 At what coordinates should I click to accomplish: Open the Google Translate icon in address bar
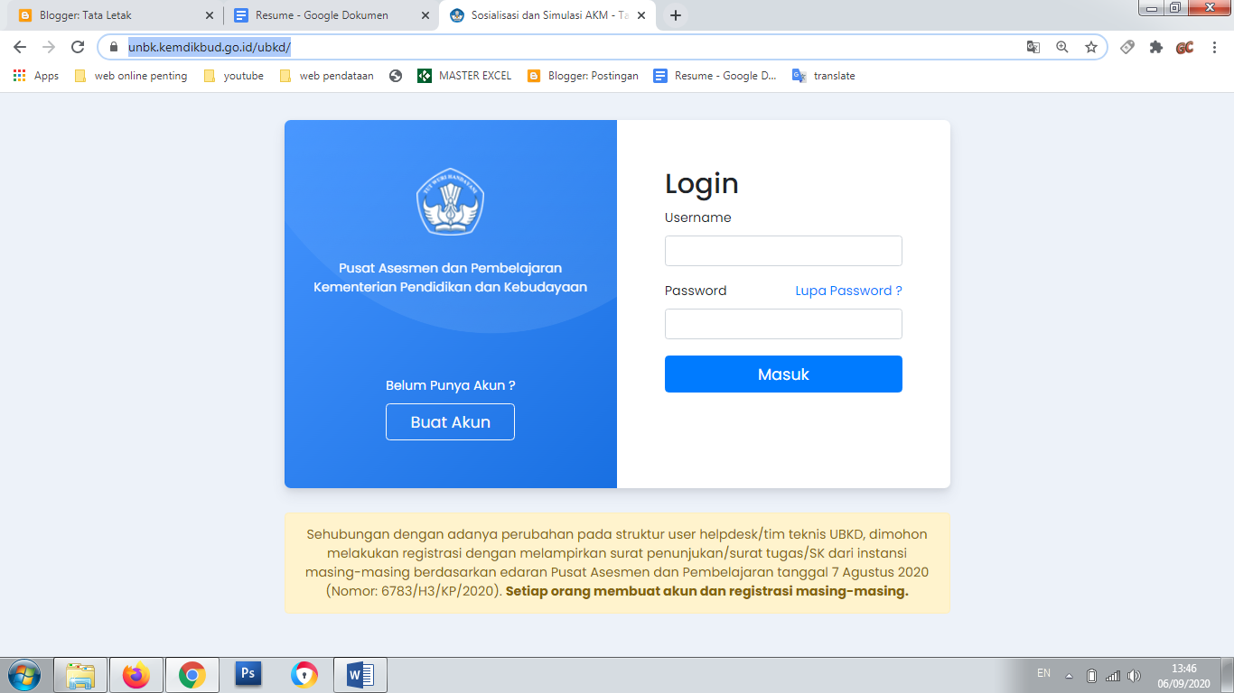[x=1033, y=47]
